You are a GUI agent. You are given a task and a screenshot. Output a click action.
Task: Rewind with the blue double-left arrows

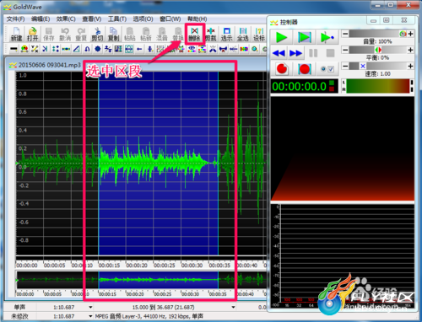[x=279, y=53]
